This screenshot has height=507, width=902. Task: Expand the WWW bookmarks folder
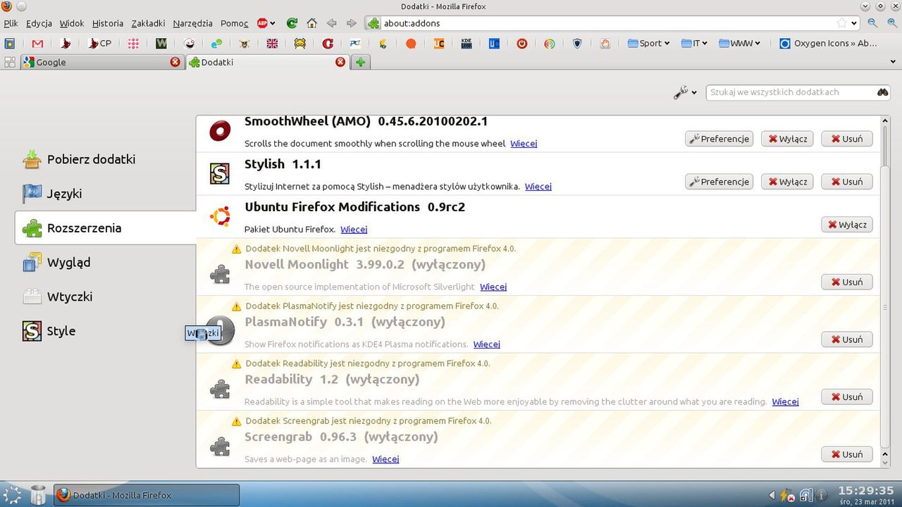(x=740, y=43)
